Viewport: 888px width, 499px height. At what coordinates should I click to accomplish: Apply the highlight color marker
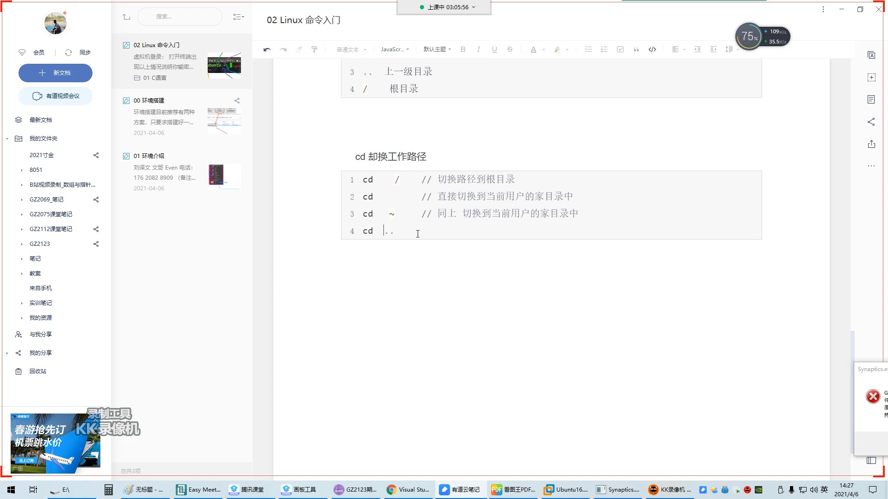coord(557,49)
